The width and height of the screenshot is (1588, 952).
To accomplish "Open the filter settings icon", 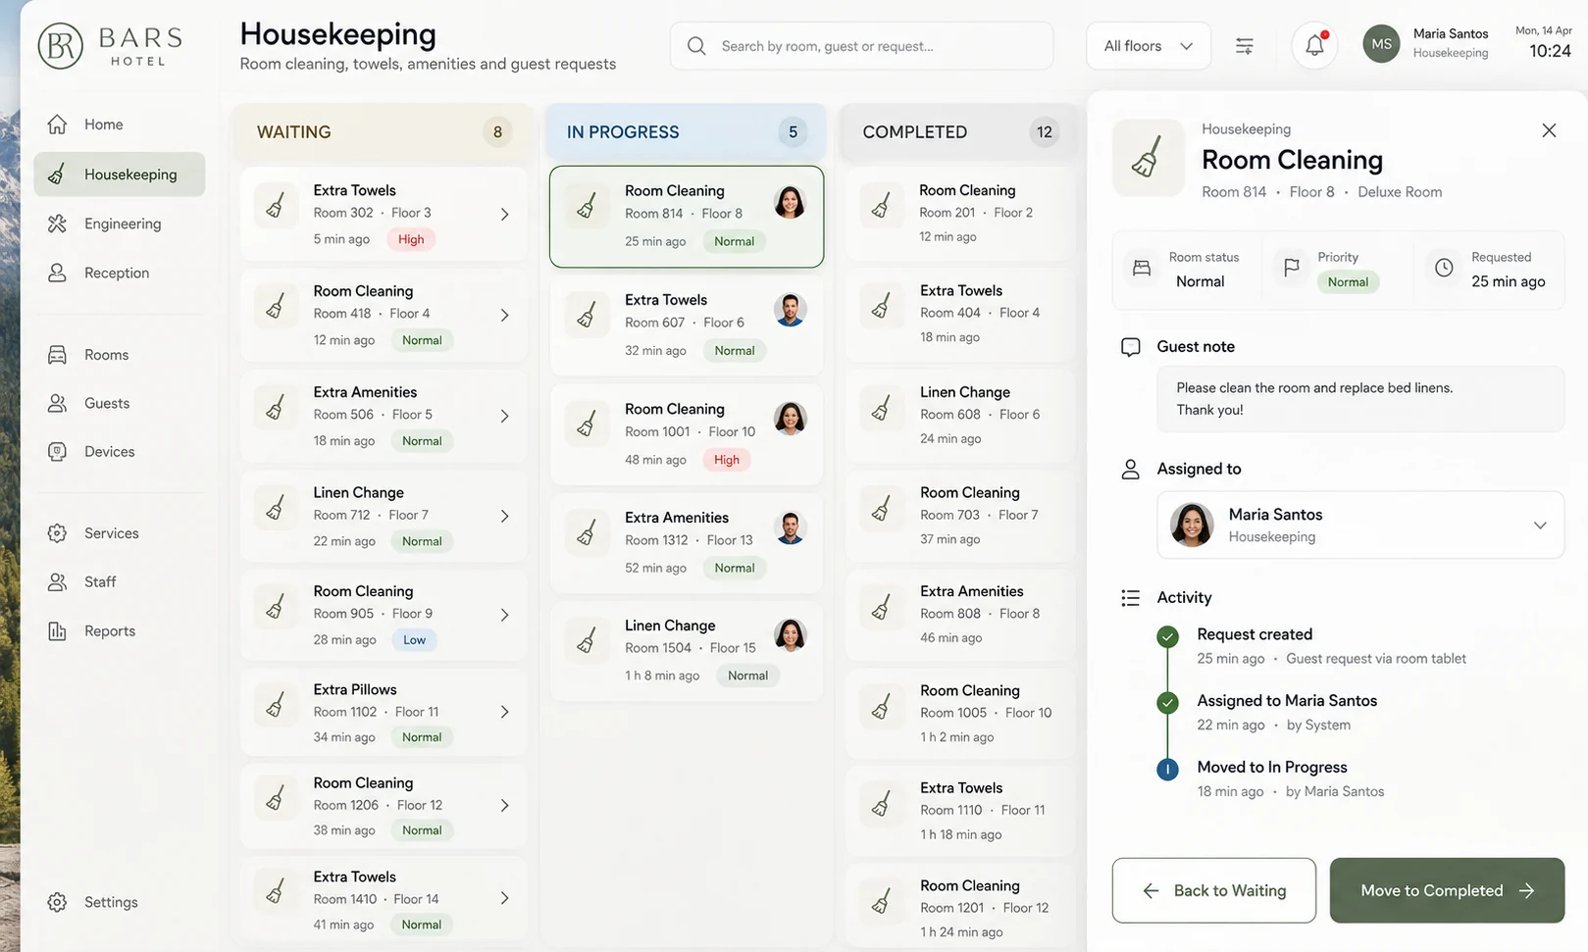I will (x=1244, y=46).
